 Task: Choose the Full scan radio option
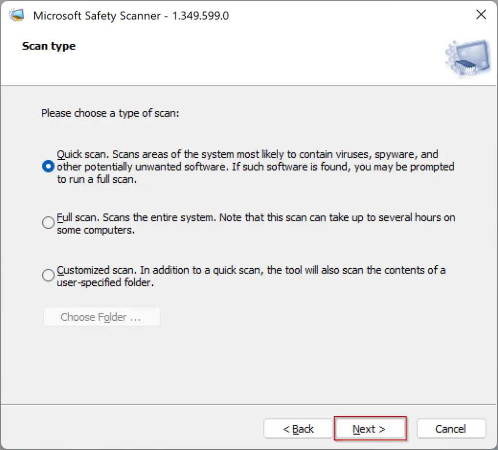click(x=48, y=223)
